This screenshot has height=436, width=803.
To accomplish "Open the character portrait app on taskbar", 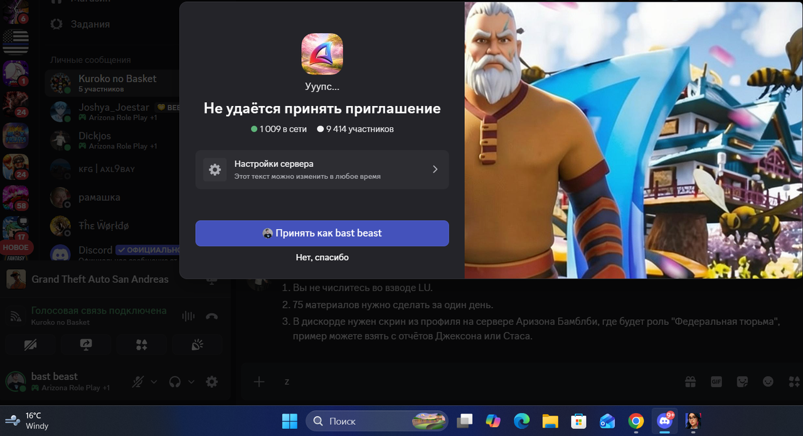I will (x=693, y=421).
